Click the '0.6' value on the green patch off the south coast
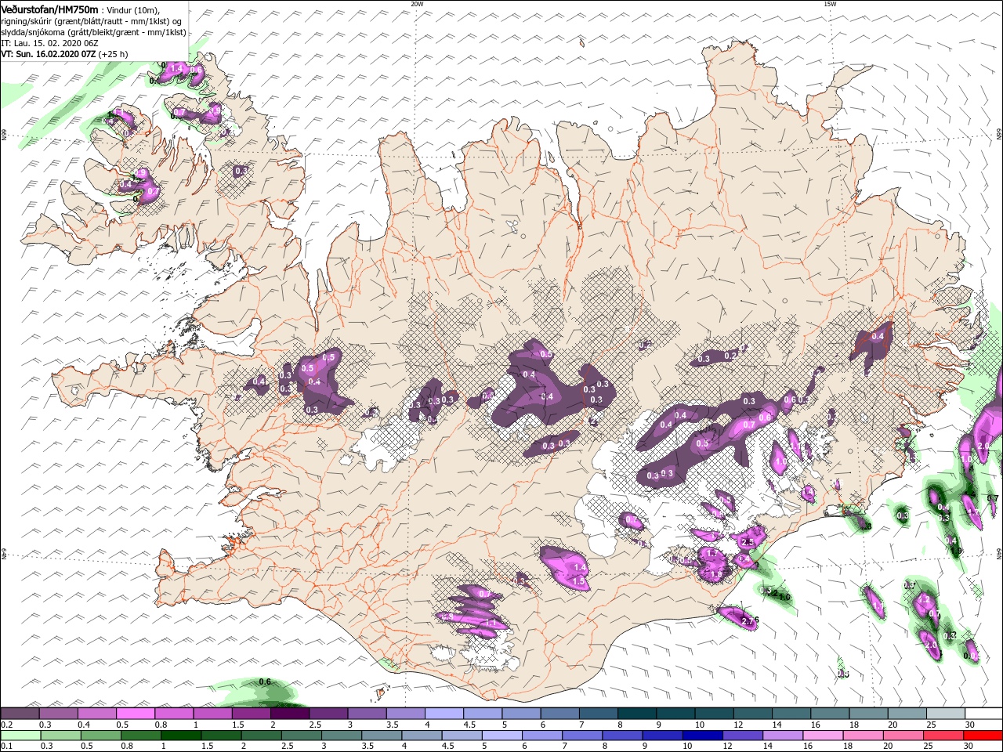 point(265,682)
